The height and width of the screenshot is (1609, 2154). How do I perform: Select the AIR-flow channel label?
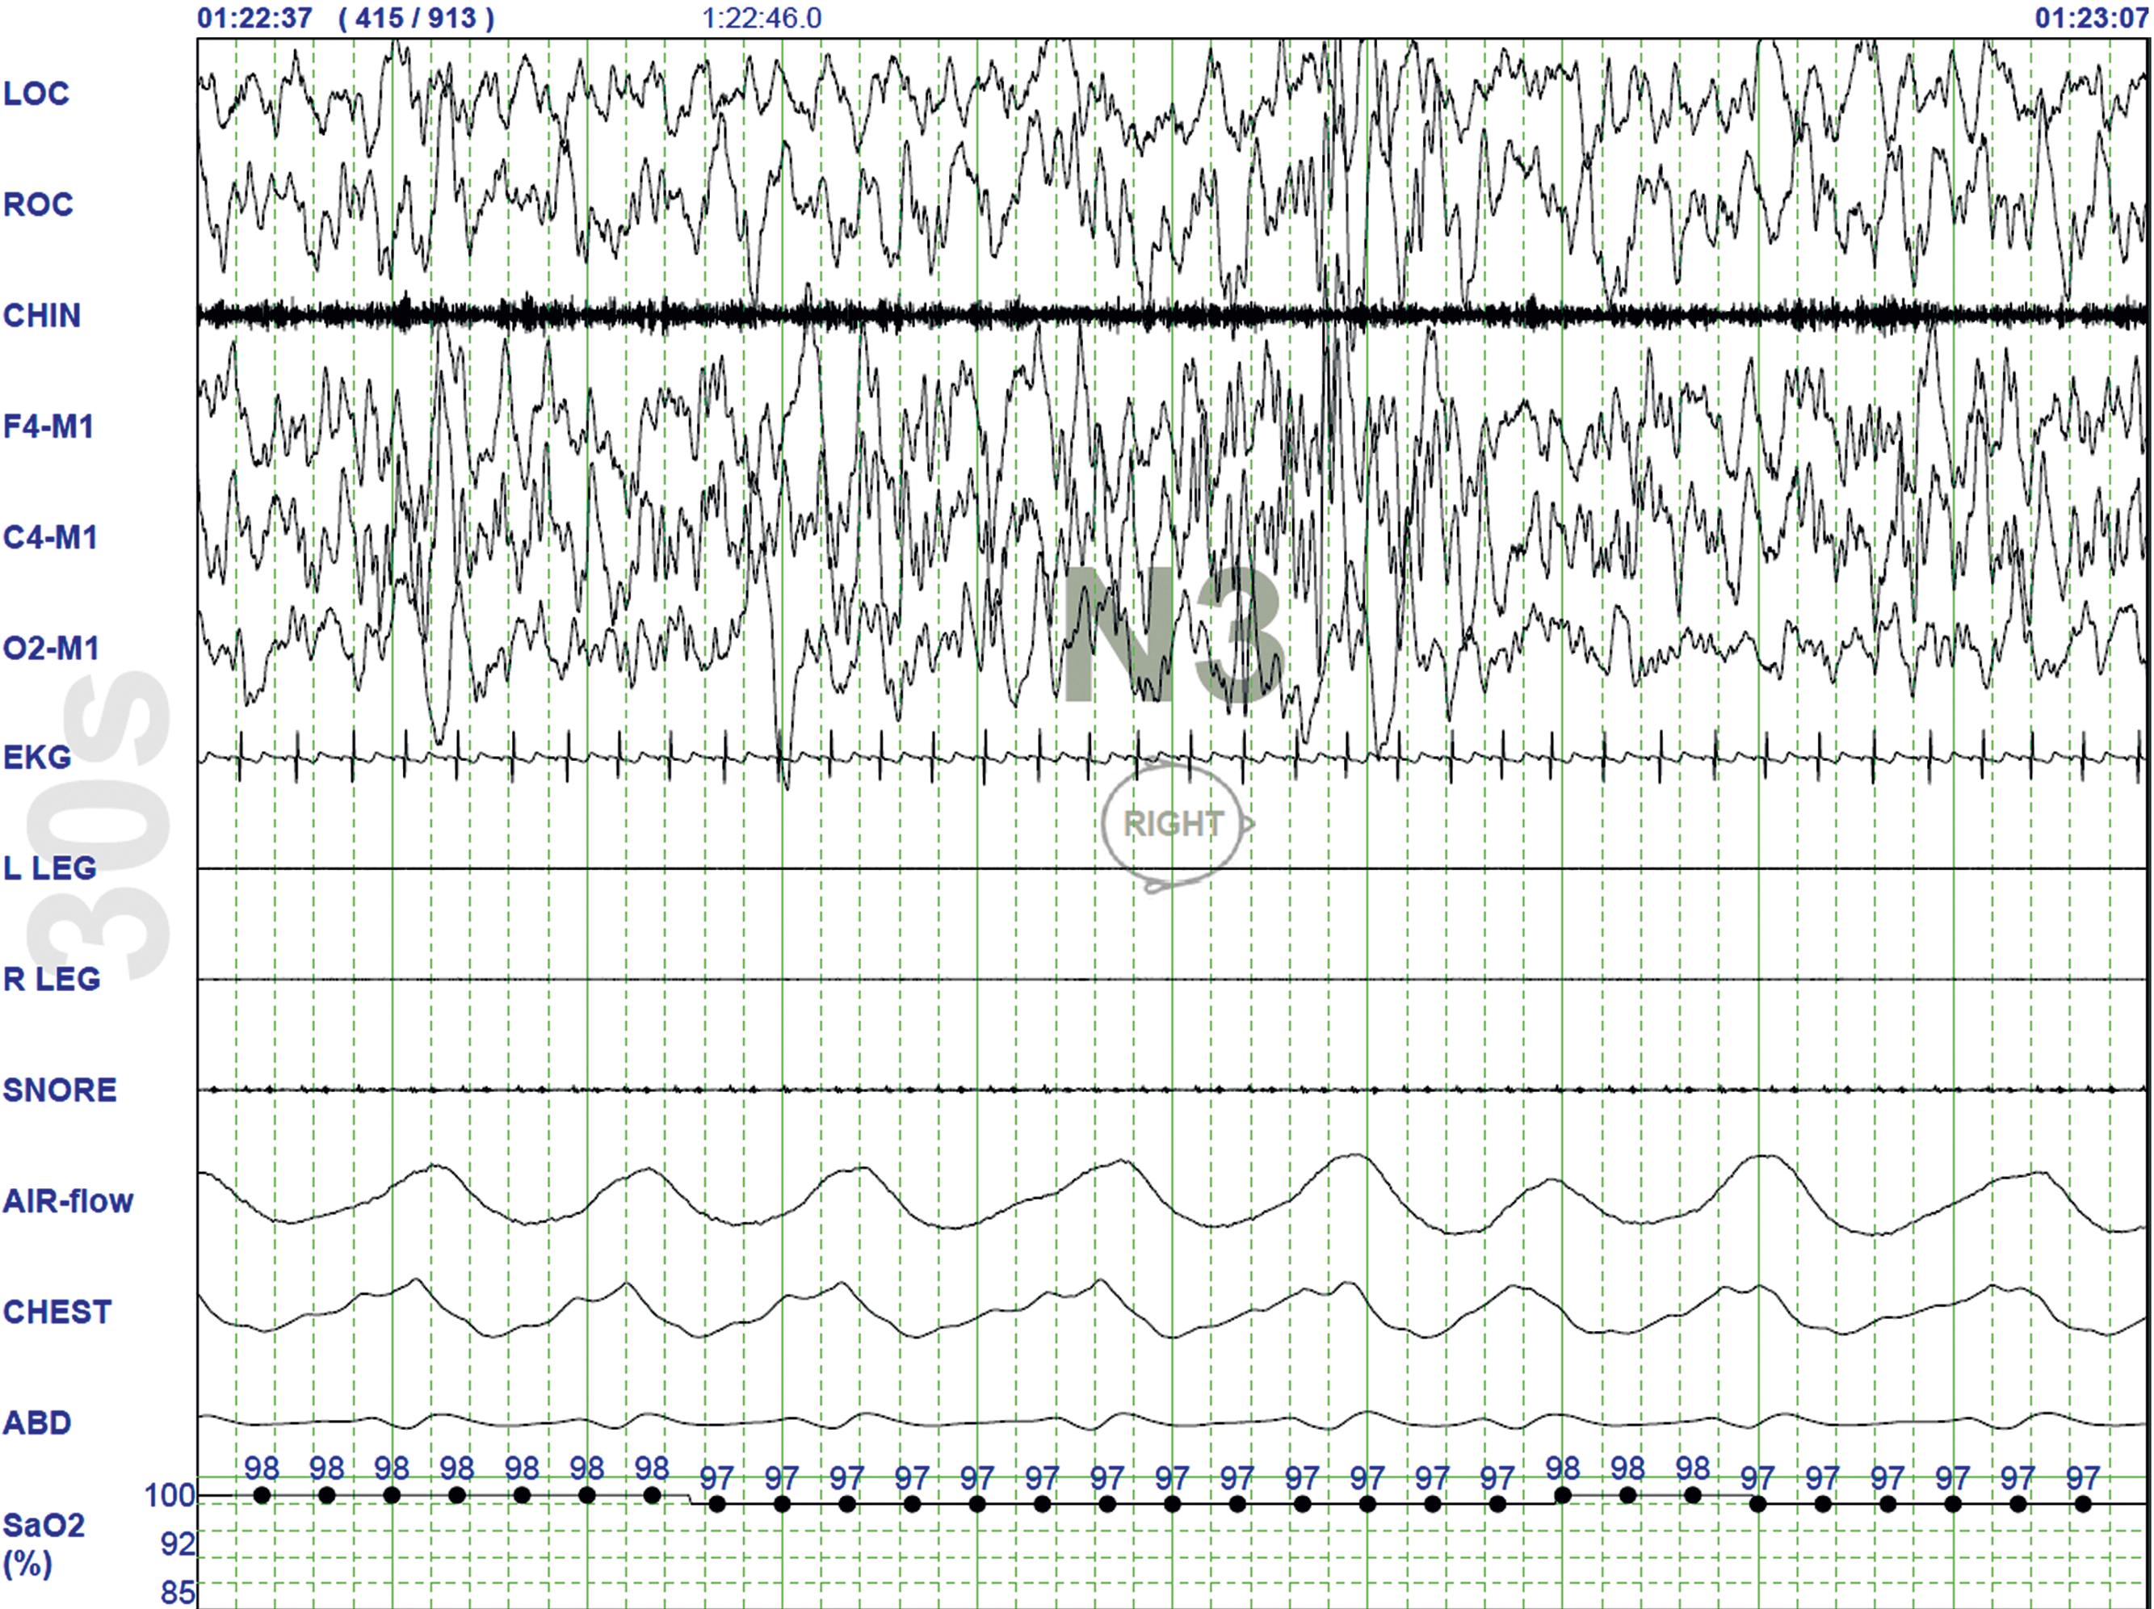(67, 1201)
